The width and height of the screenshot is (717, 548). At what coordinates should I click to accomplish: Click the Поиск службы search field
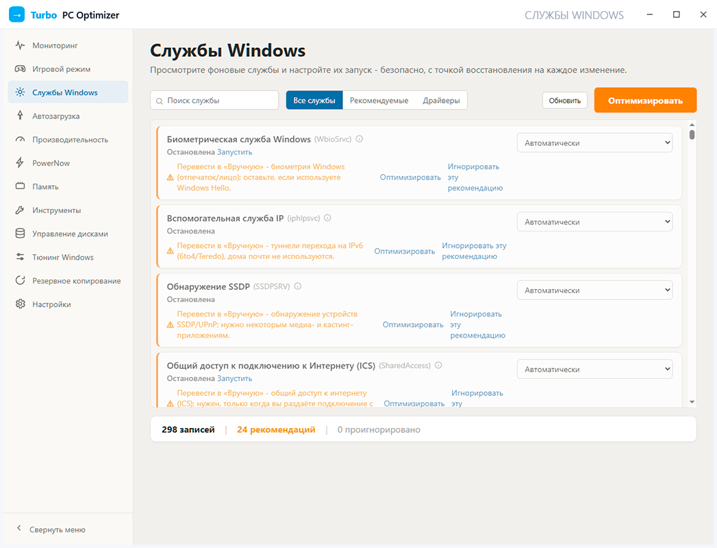coord(214,100)
